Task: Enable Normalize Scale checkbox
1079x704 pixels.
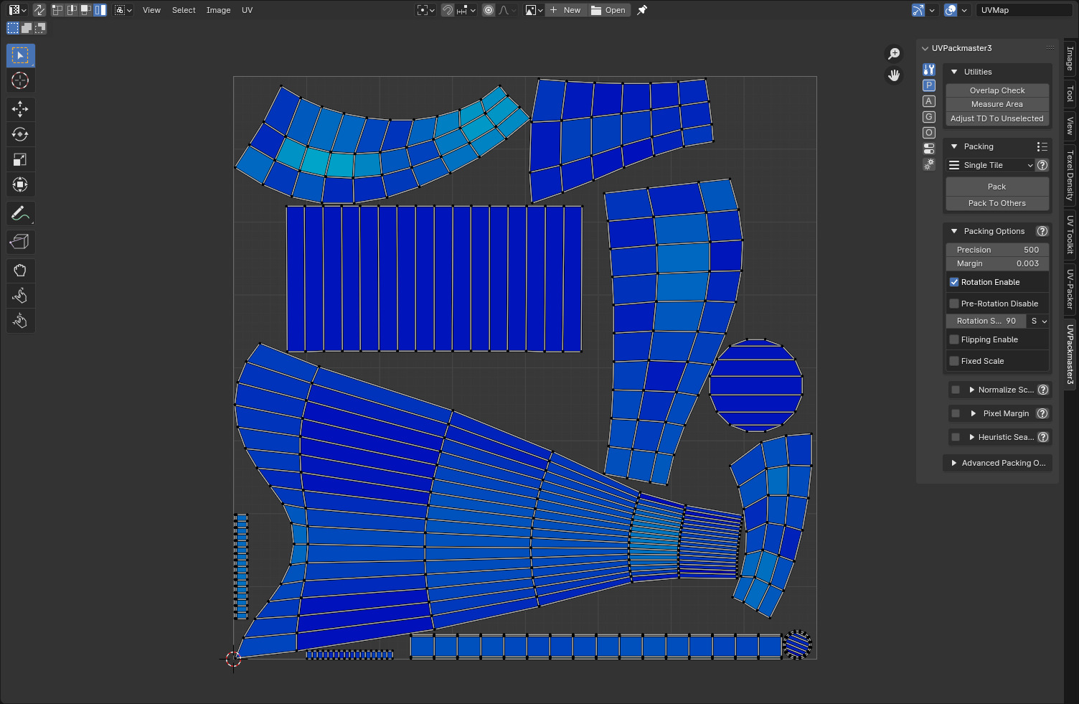Action: click(956, 390)
